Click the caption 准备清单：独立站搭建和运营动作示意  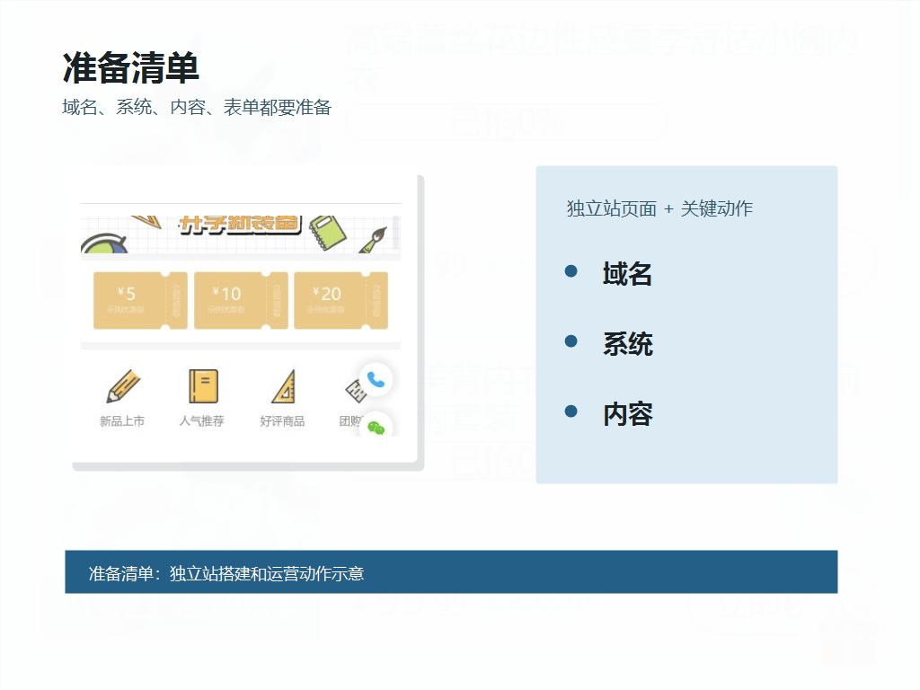click(x=226, y=573)
